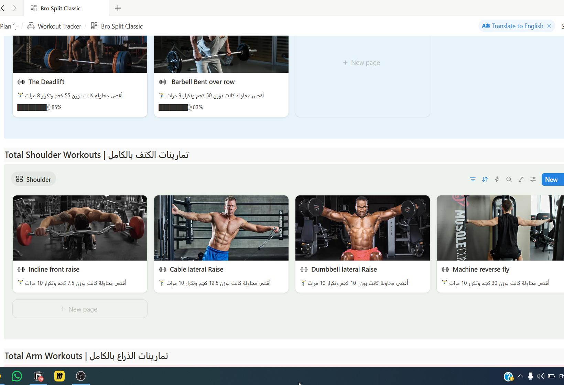The image size is (564, 385).
Task: Open WhatsApp from the taskbar
Action: point(16,376)
